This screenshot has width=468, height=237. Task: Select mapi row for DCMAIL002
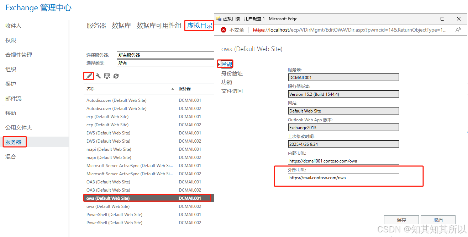click(x=149, y=158)
